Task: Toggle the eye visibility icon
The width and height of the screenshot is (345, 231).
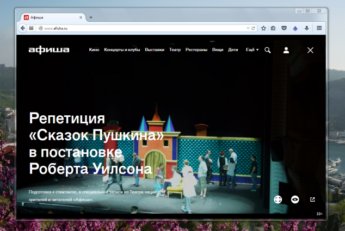Action: coord(295,199)
